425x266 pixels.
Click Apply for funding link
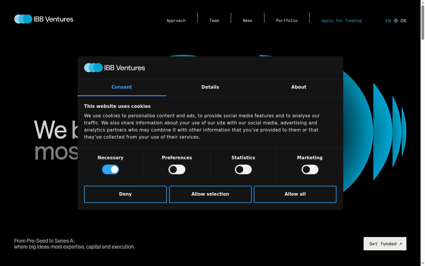click(341, 21)
